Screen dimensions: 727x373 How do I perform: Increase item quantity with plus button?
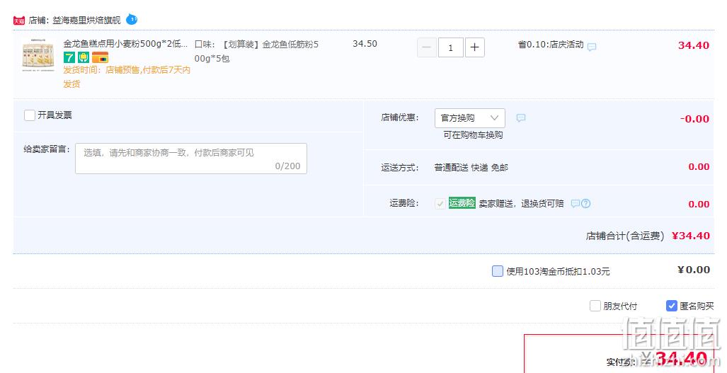pyautogui.click(x=475, y=47)
